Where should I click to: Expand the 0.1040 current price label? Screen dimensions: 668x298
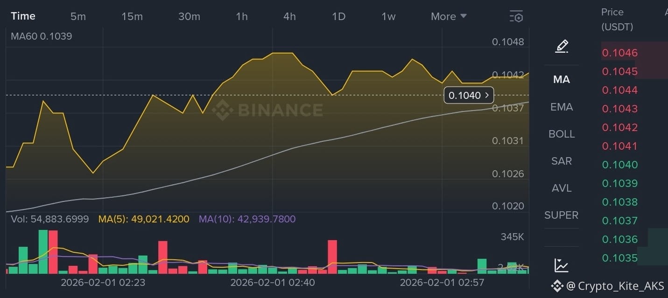469,96
